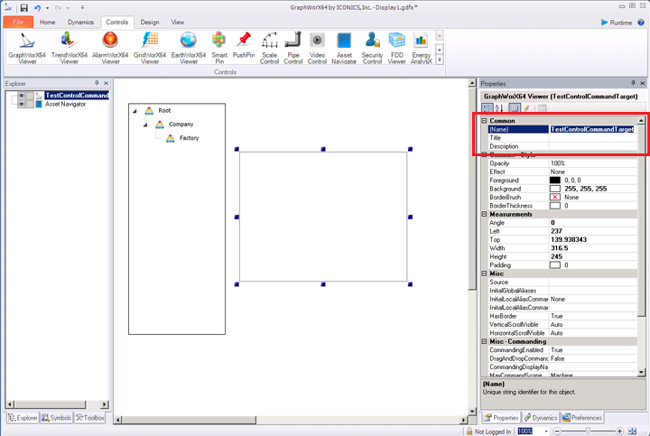The width and height of the screenshot is (650, 436).
Task: Toggle alphabetical sorting in Properties panel
Action: tap(501, 108)
